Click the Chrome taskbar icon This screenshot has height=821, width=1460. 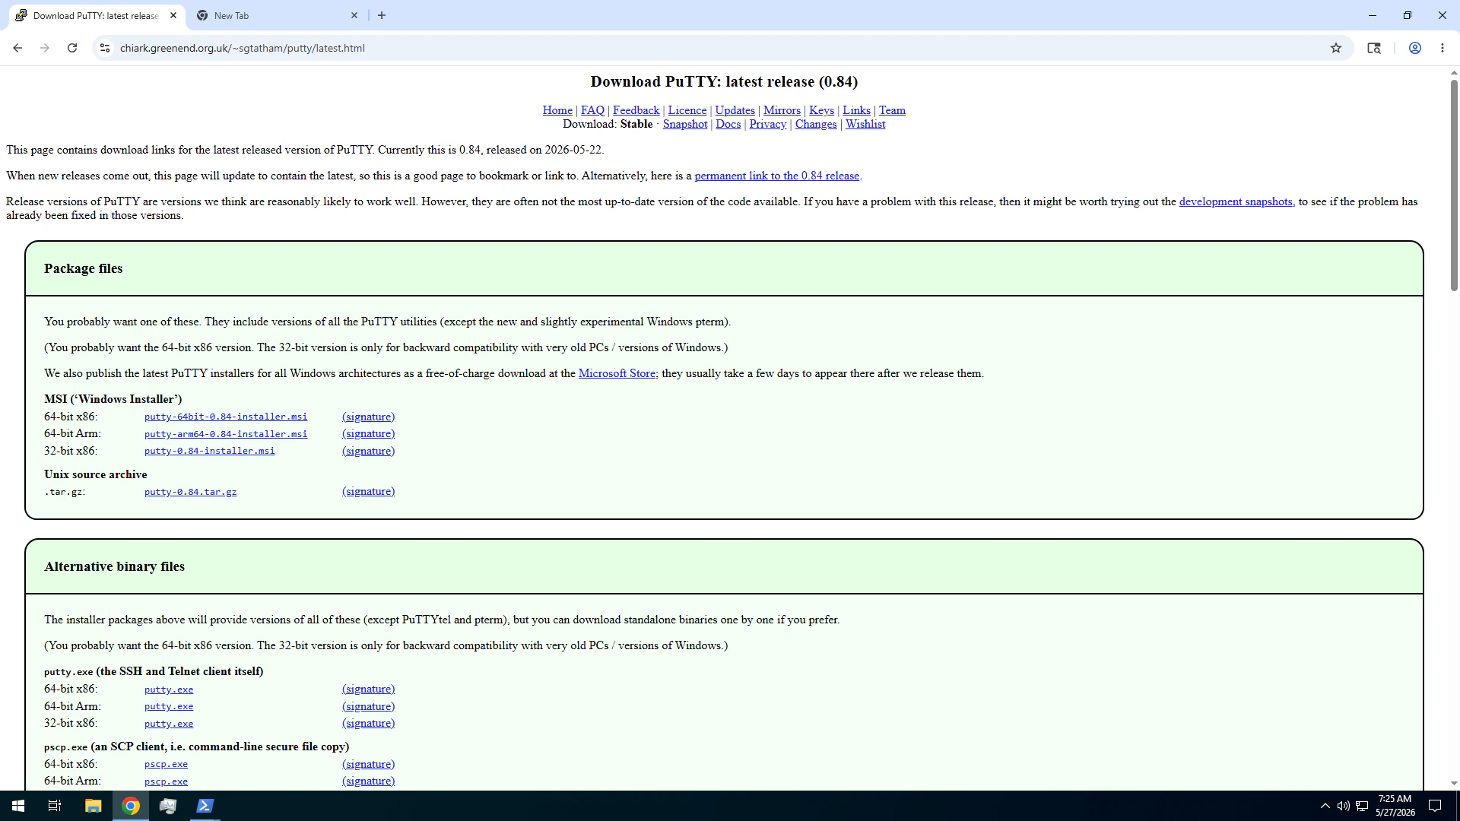(x=131, y=806)
